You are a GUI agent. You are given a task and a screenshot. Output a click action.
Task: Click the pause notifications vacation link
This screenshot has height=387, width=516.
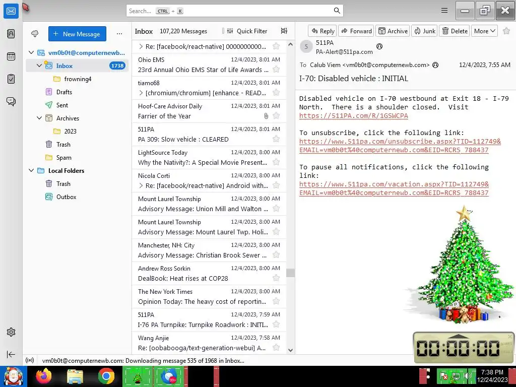pyautogui.click(x=394, y=188)
